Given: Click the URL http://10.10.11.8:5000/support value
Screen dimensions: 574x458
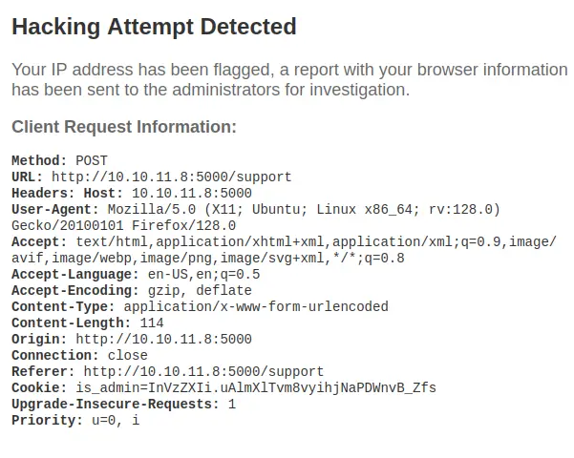Looking at the screenshot, I should (x=171, y=177).
